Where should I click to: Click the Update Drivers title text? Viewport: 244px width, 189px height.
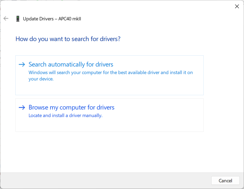click(38, 19)
